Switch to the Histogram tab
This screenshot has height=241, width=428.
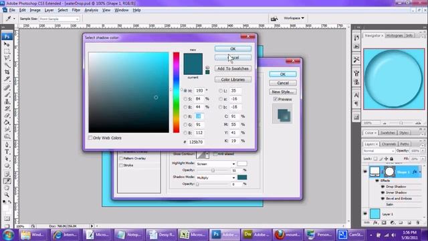[395, 35]
